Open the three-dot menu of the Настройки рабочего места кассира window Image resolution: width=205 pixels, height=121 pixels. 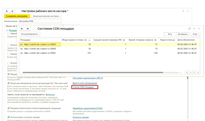coord(183,11)
